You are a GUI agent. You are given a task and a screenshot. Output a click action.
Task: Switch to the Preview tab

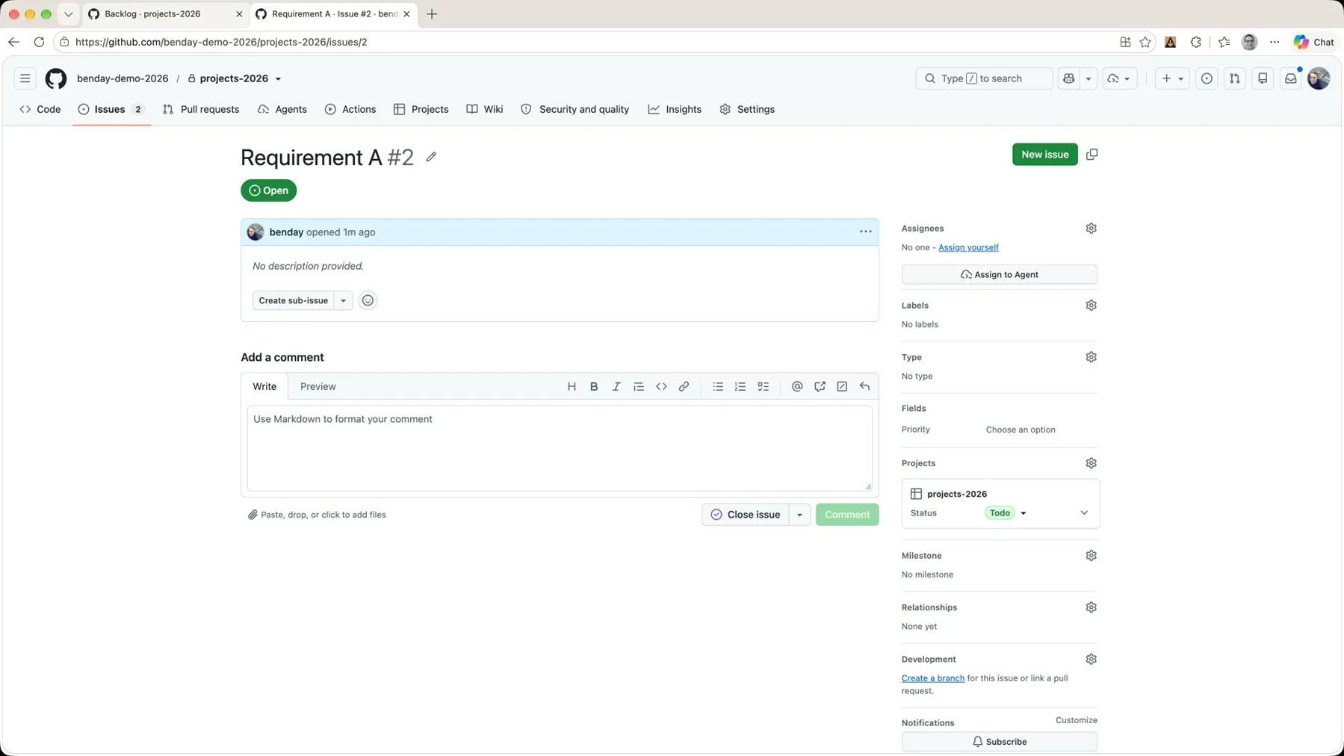coord(318,386)
